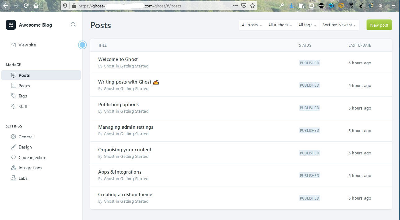The image size is (400, 220).
Task: Click the TWD extension icon
Action: coord(321,6)
